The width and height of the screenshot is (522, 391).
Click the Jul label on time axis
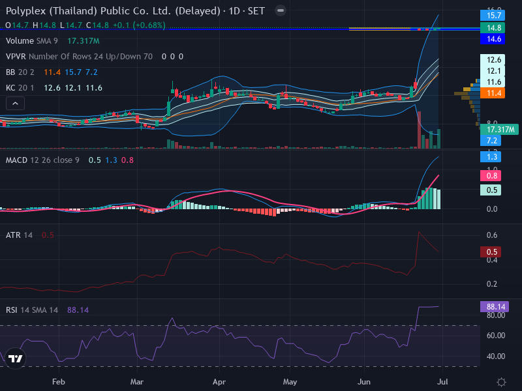tap(442, 382)
